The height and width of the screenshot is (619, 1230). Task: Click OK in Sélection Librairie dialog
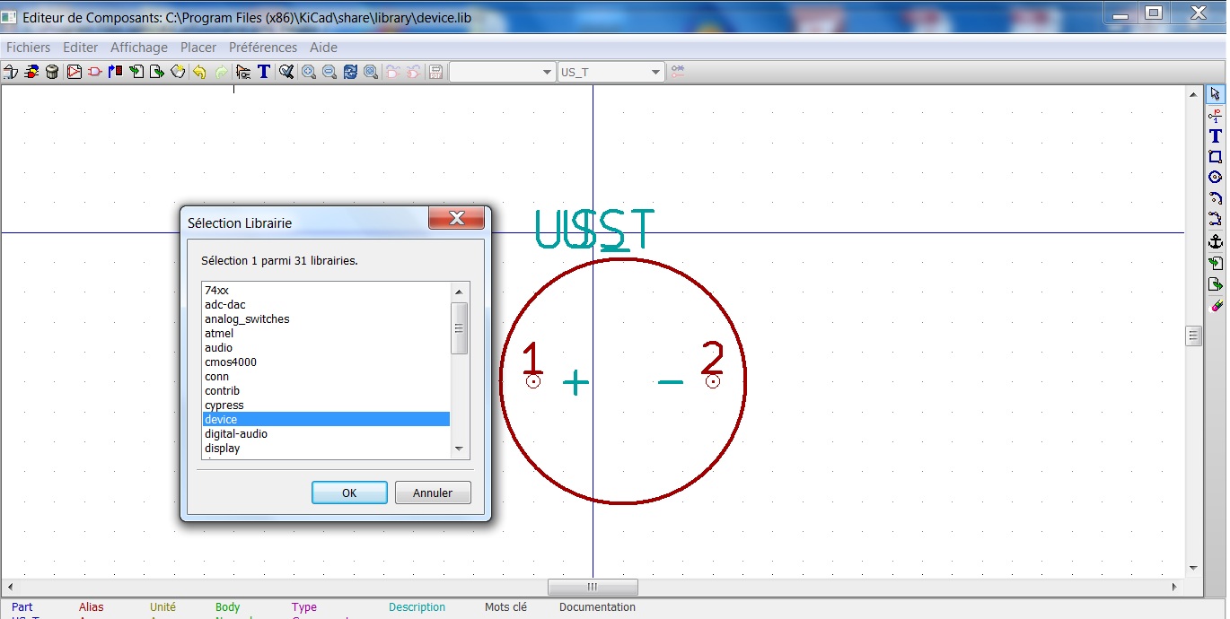click(x=349, y=493)
